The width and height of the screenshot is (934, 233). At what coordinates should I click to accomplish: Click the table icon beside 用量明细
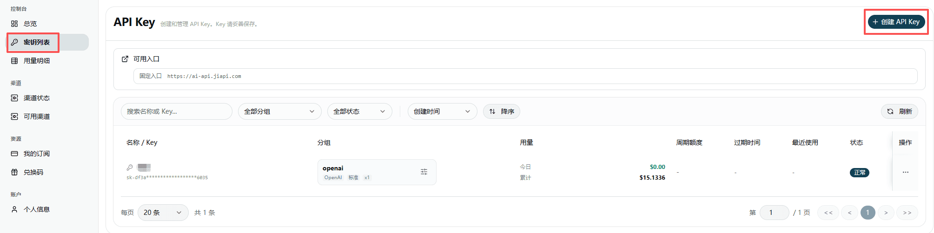tap(14, 61)
